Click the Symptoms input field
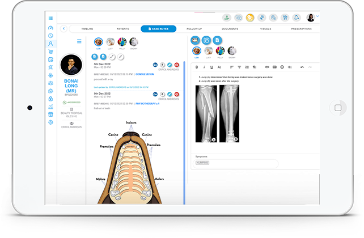Viewport: 364px width, 238px height. 236,163
